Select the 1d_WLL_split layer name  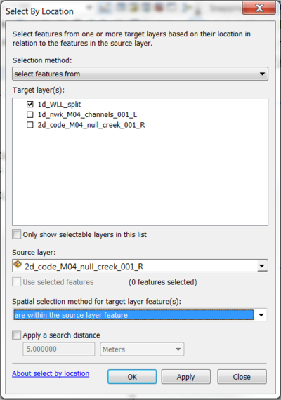tap(59, 105)
